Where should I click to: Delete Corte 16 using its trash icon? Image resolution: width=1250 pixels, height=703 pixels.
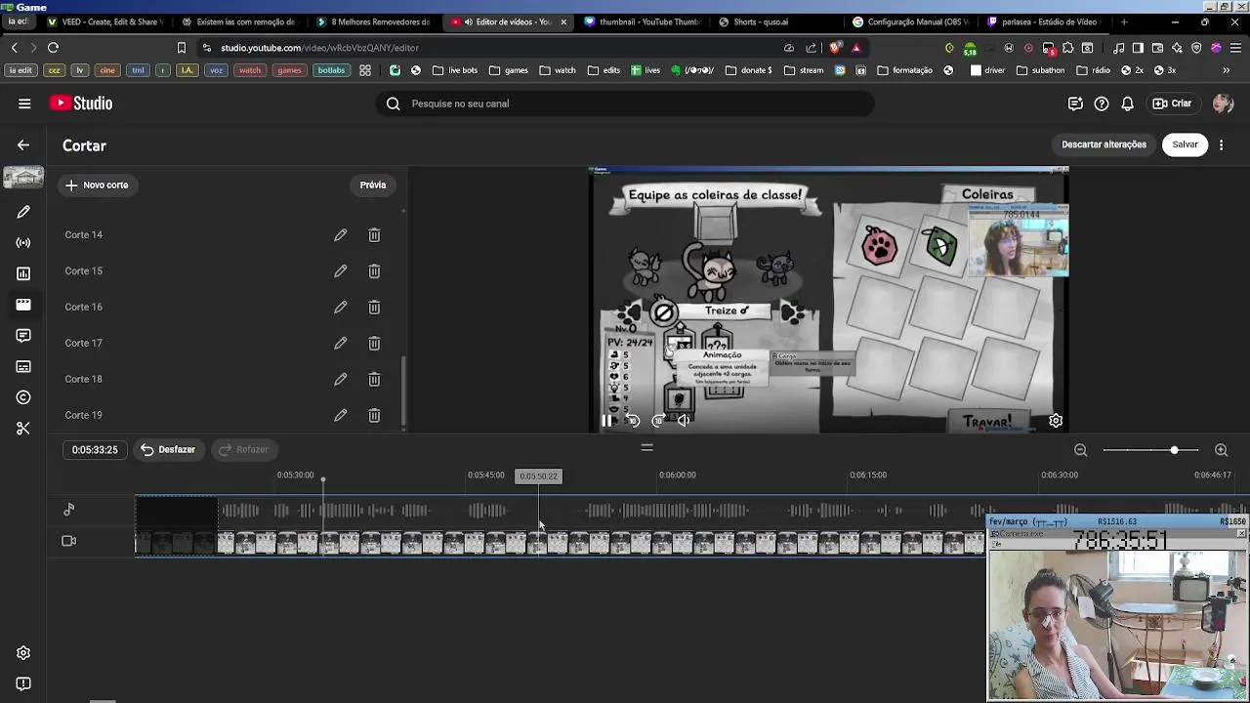coord(374,308)
